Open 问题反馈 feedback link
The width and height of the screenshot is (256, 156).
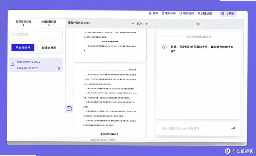point(204,13)
